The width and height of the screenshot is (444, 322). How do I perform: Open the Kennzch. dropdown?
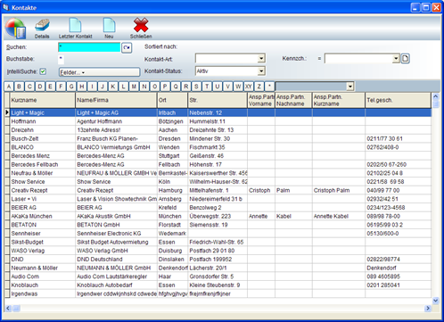[x=396, y=59]
